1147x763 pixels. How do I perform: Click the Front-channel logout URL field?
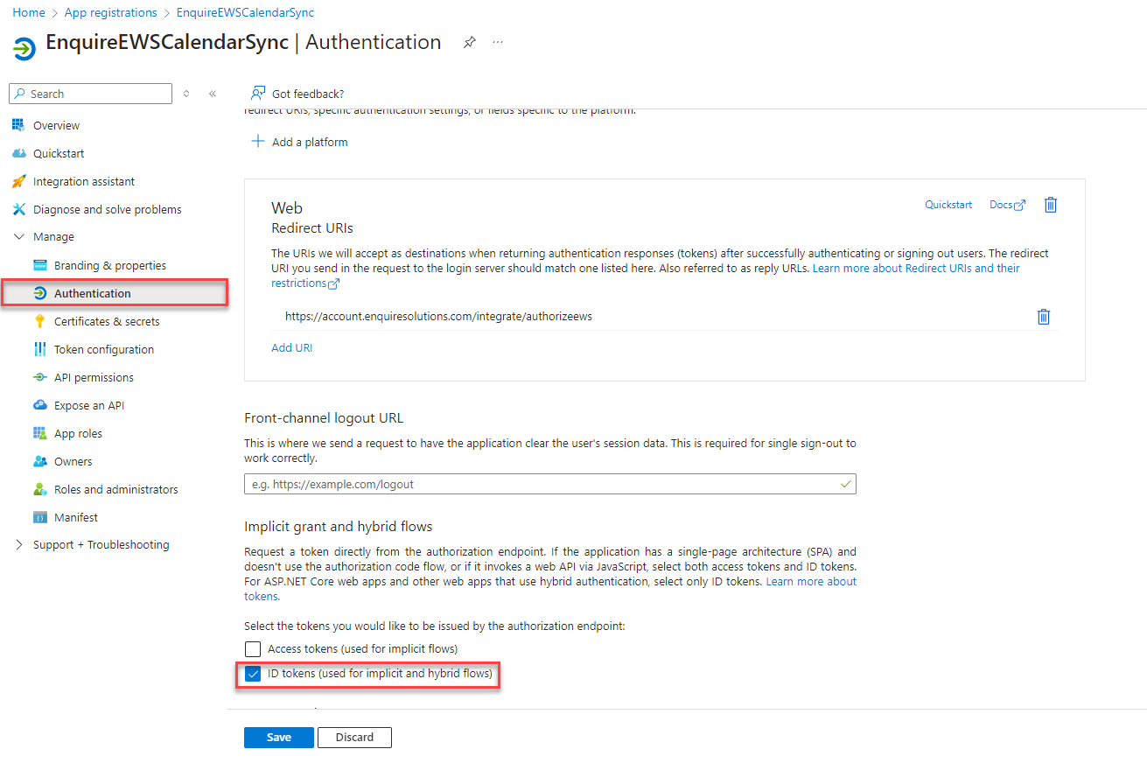tap(549, 483)
